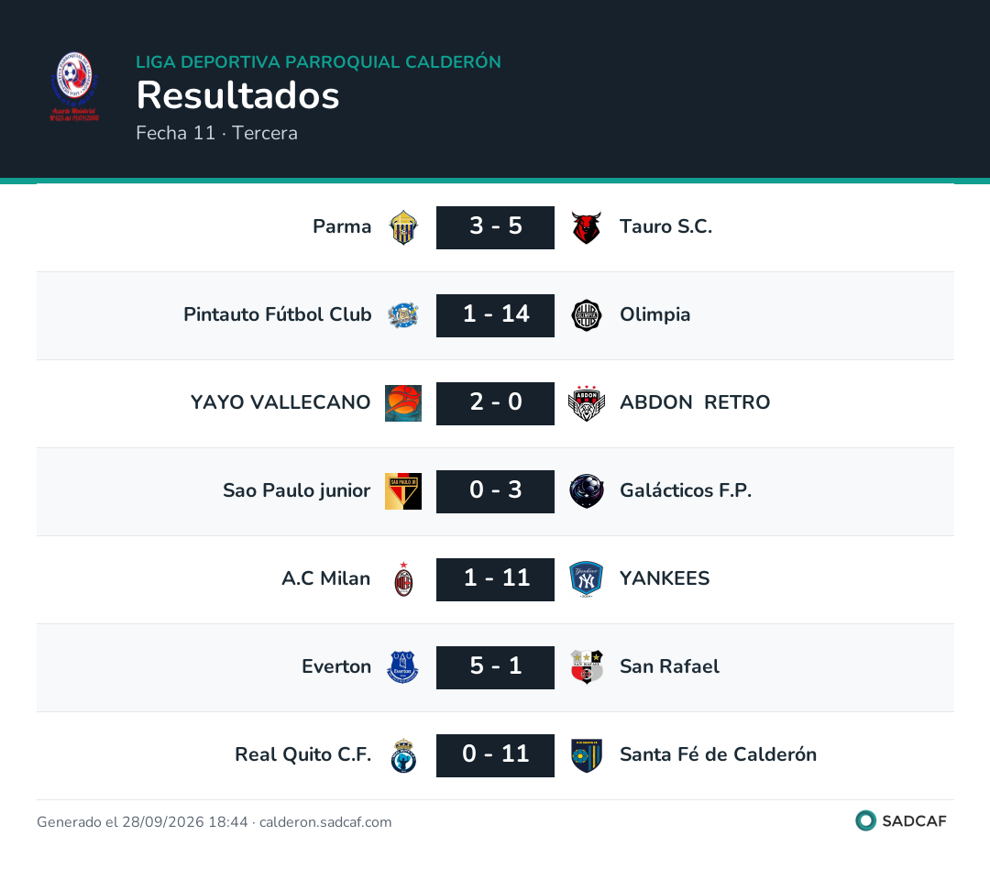Open the calderon.sadcaf.com footer link
990x869 pixels.
point(325,821)
